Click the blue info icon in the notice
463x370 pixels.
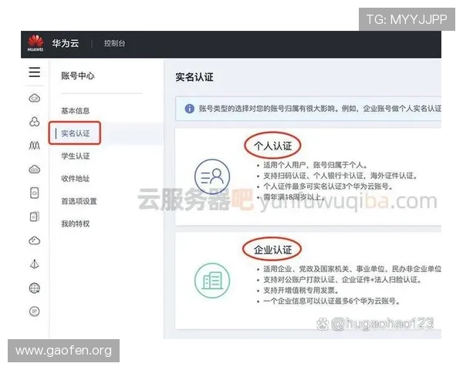(189, 109)
